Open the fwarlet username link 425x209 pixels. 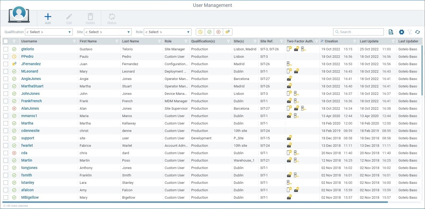27,145
